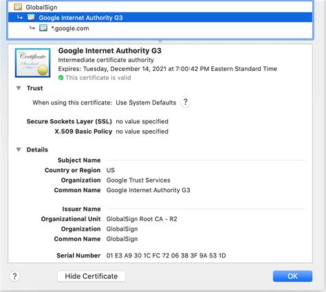Click the Details section label
Image resolution: width=326 pixels, height=292 pixels.
[37, 149]
